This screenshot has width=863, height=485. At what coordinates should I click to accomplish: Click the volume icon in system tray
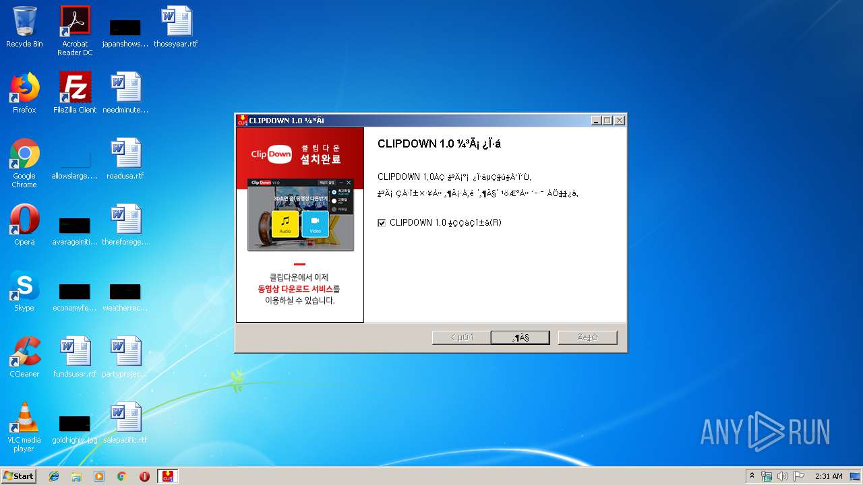click(782, 476)
